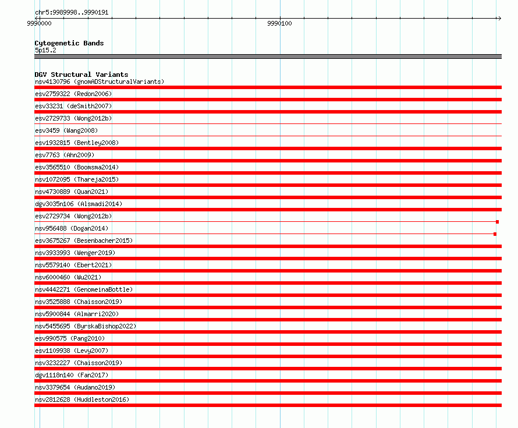Select the dgv3035n106 (Alsmadi2014) label
The image size is (518, 428).
pos(79,204)
